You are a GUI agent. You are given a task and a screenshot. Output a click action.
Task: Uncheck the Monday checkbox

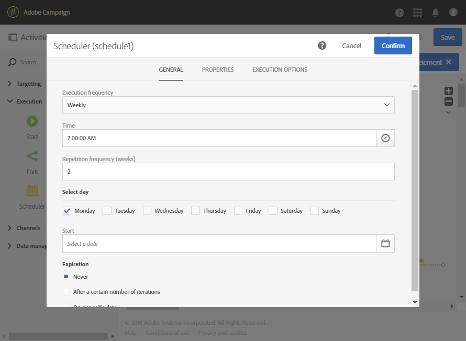tap(67, 211)
